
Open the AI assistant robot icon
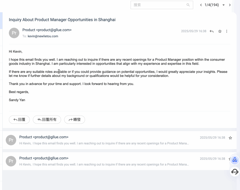pyautogui.click(x=235, y=160)
